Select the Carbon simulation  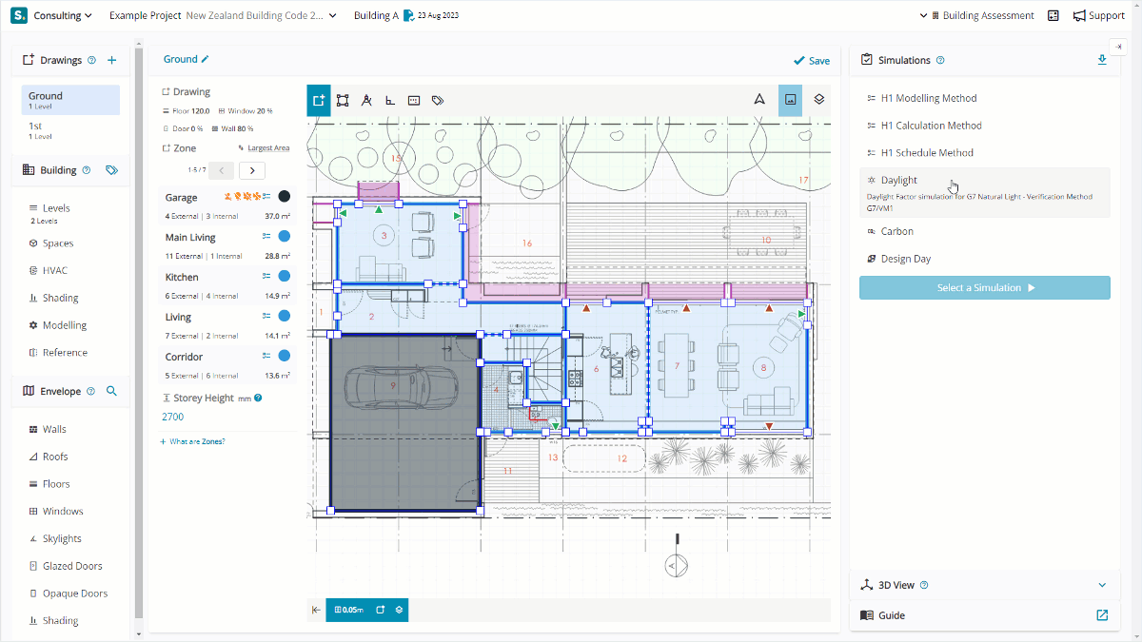896,231
